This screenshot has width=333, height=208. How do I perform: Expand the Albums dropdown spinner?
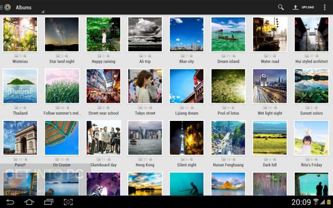pos(30,8)
